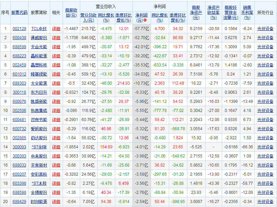Image resolution: width=277 pixels, height=207 pixels.
Task: Open stock name *ST金刚
Action: 39,147
